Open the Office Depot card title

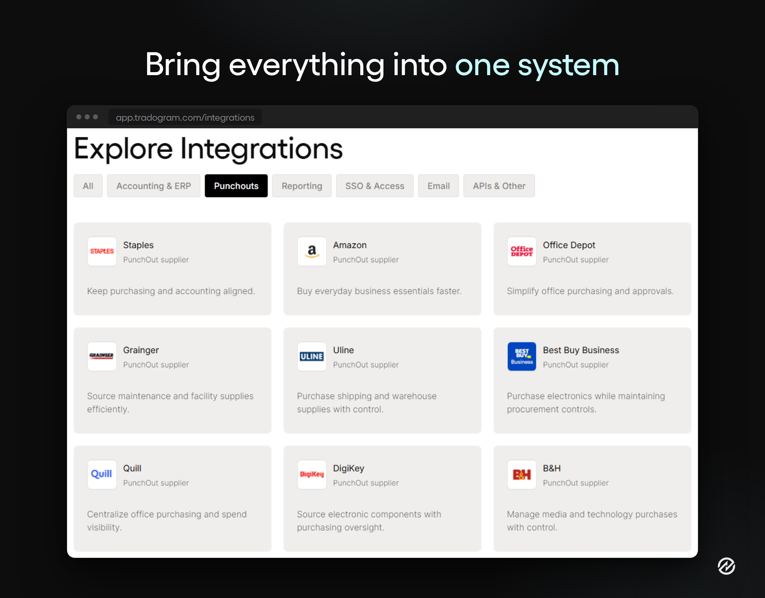pyautogui.click(x=569, y=245)
